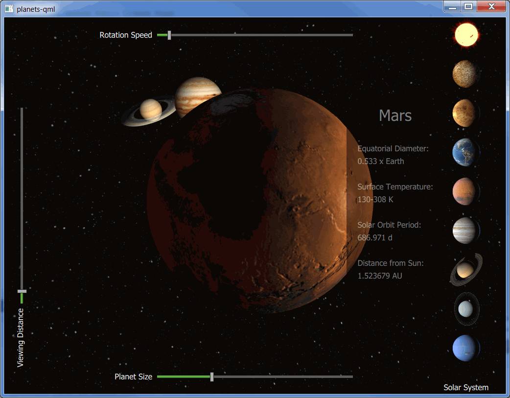Select the Saturn icon in the sidebar
Viewport: 510px width, 398px height.
point(465,269)
